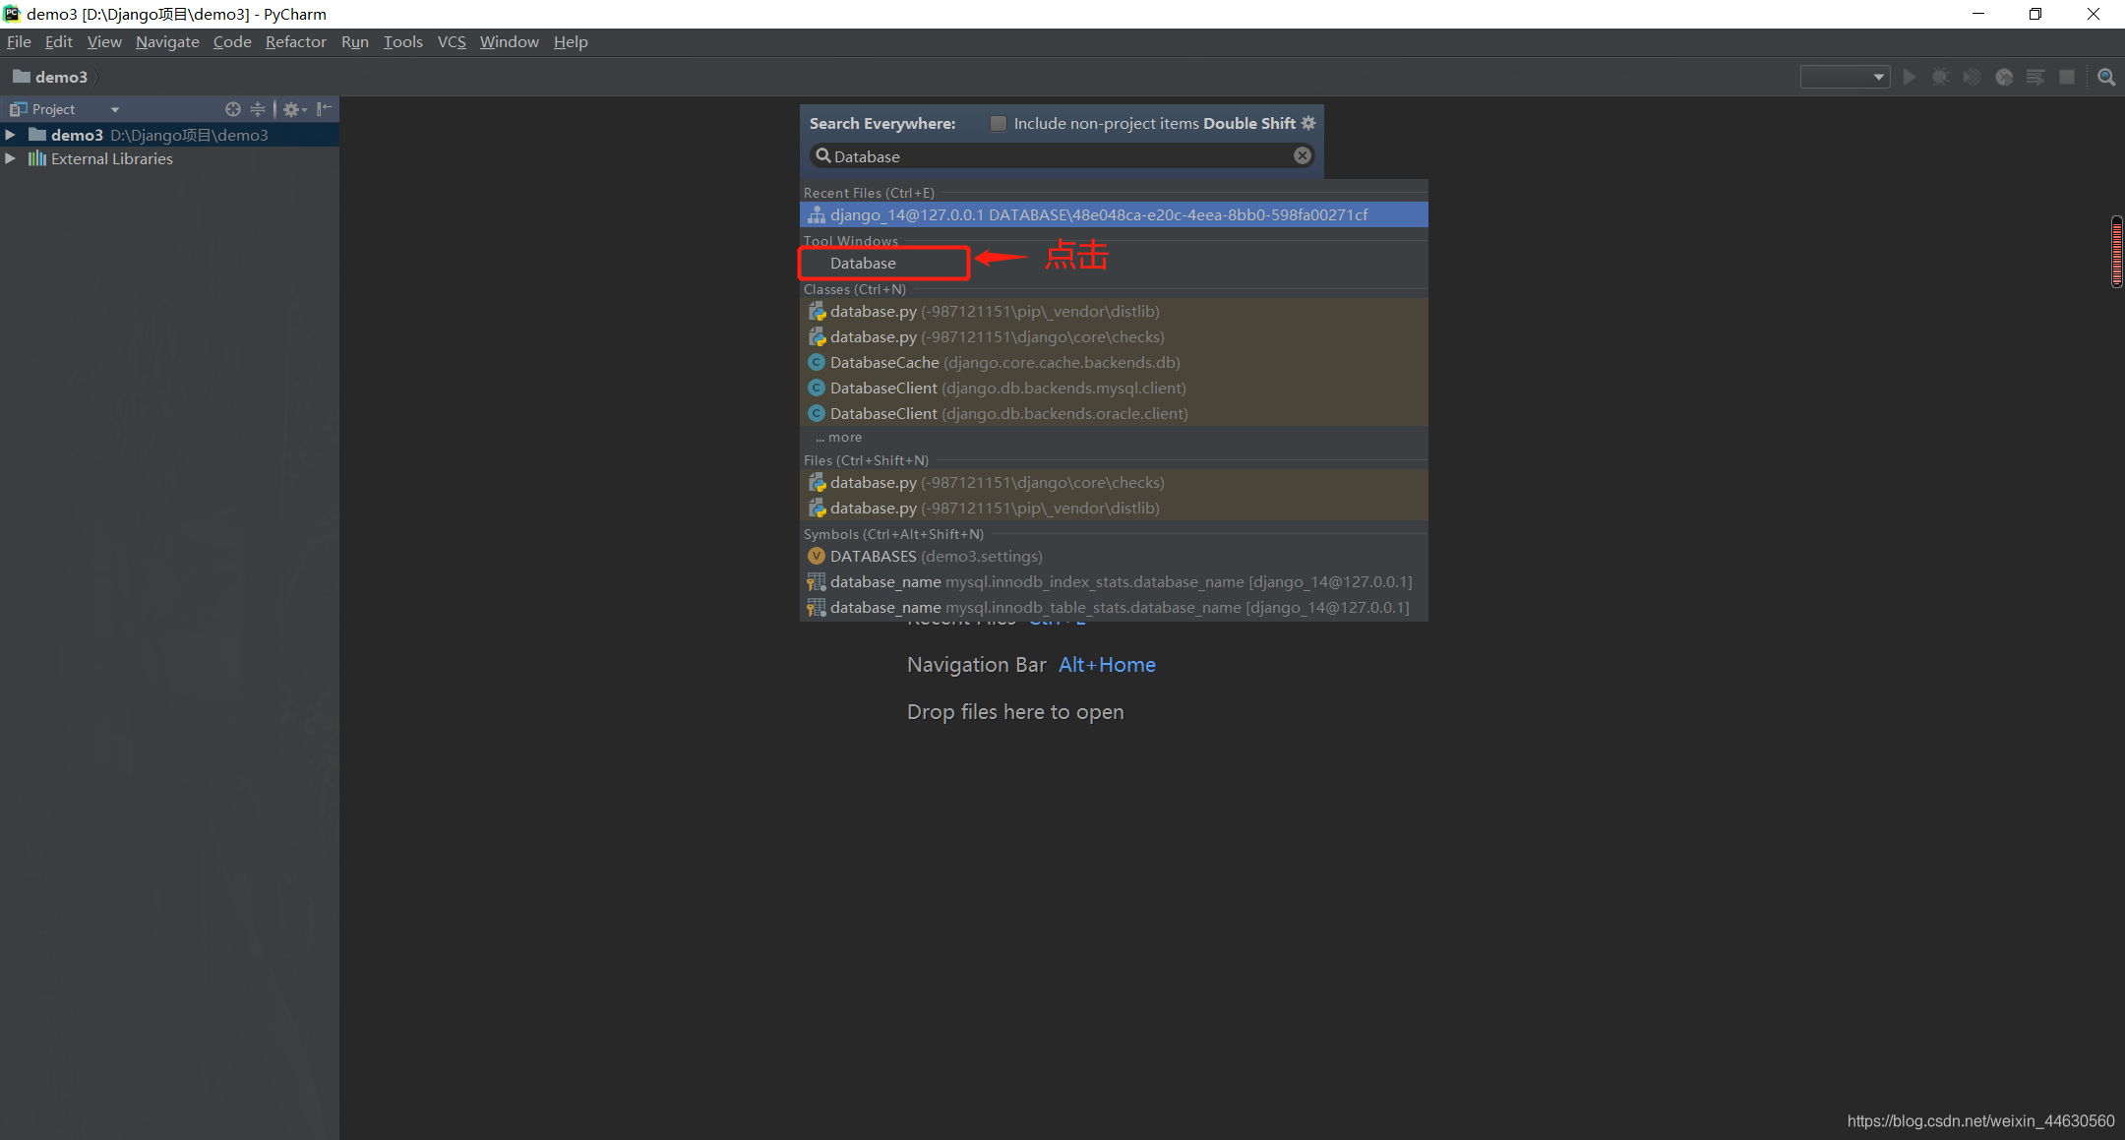Click the magnifier icon inside the search box
This screenshot has height=1140, width=2125.
pyautogui.click(x=823, y=155)
